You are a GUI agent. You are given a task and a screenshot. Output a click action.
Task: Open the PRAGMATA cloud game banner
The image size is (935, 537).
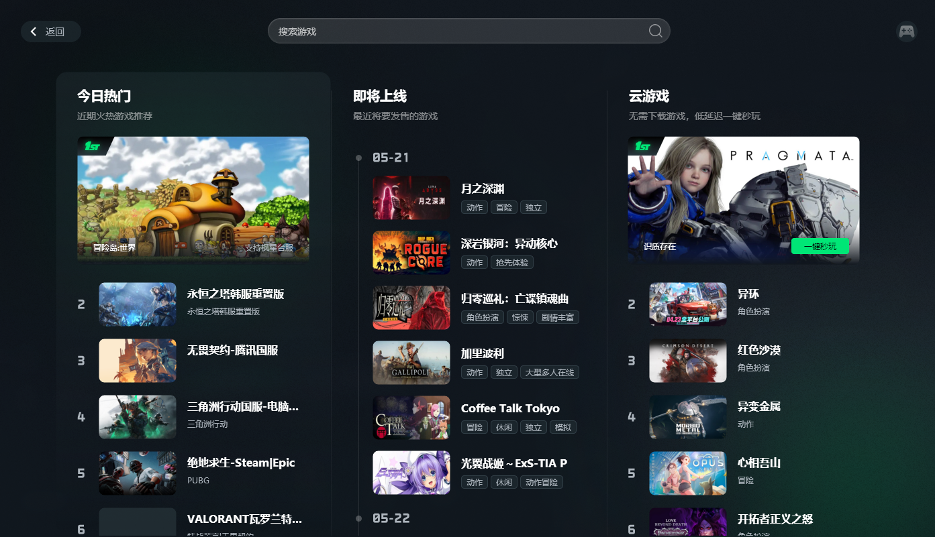click(743, 199)
